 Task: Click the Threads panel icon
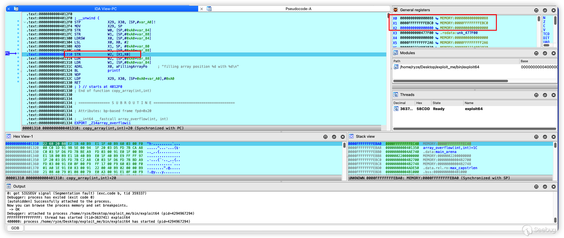click(x=396, y=95)
